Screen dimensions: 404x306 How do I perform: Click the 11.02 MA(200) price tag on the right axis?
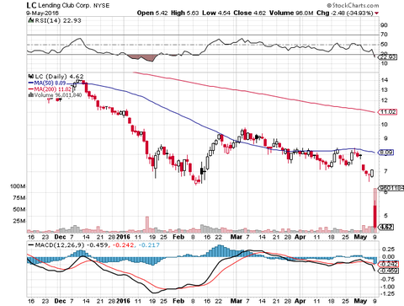(x=388, y=112)
